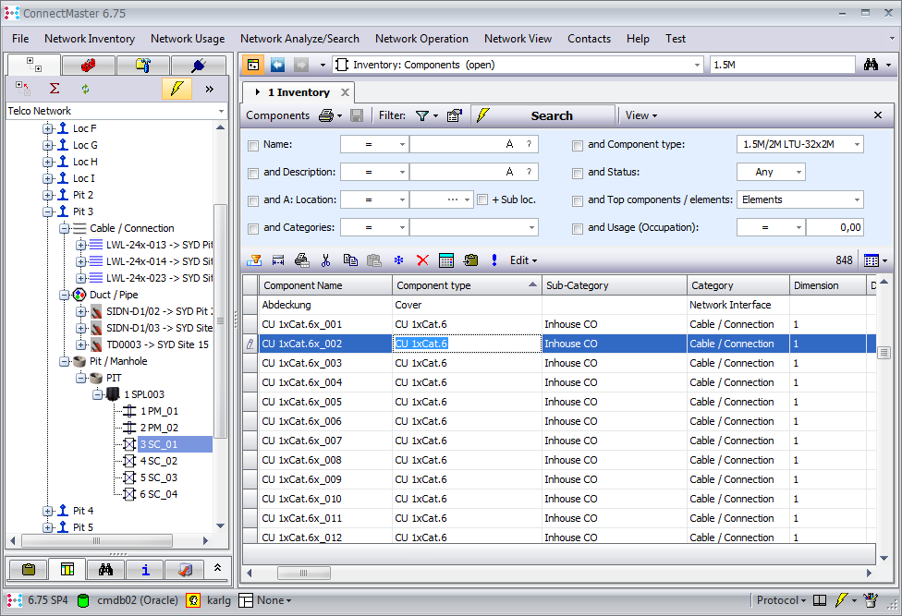
Task: Click the Search button
Action: (x=542, y=115)
